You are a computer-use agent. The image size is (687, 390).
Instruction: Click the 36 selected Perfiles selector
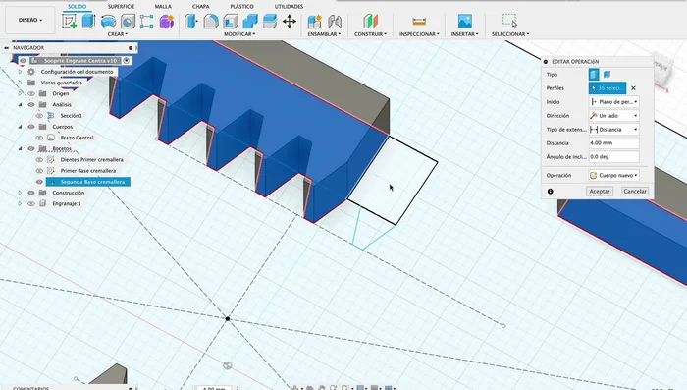pos(608,88)
